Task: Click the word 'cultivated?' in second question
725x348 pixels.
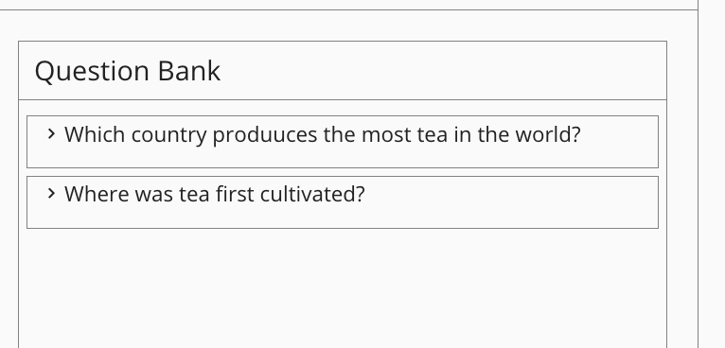Action: click(312, 194)
